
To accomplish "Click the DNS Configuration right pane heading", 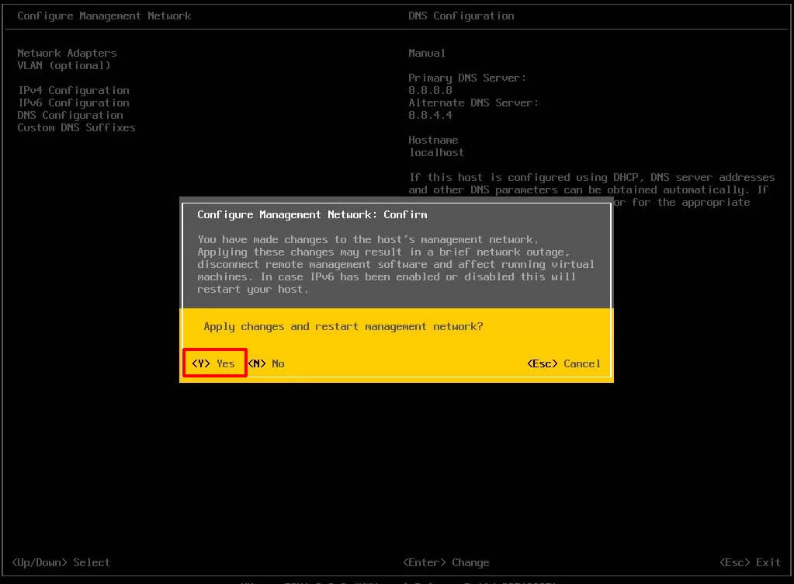I will [x=461, y=16].
